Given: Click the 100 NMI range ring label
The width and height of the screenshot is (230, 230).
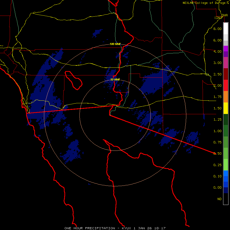Looking at the screenshot, I should (115, 44).
